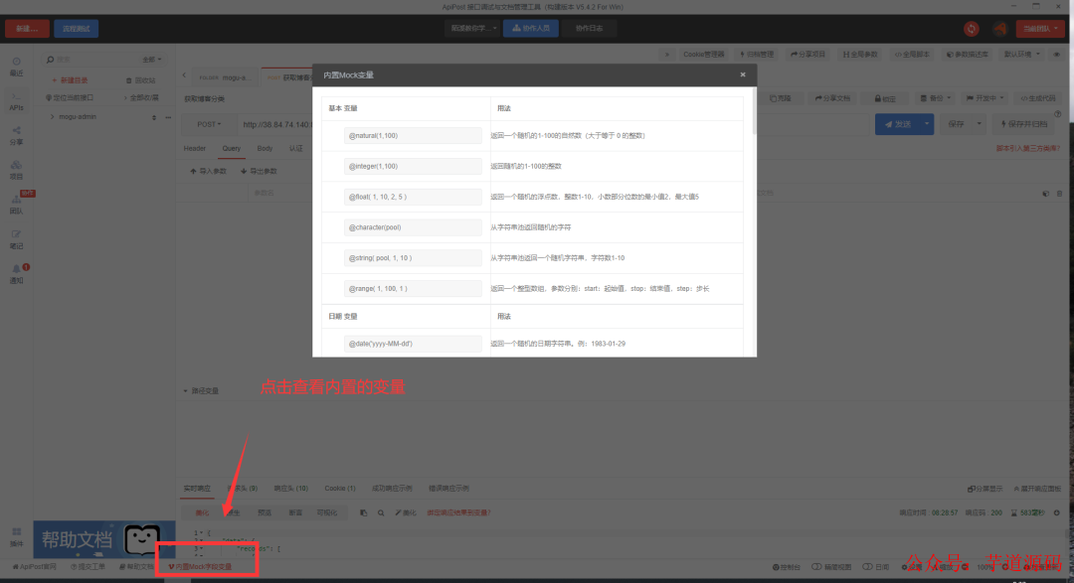Viewport: 1074px width, 583px height.
Task: Click the 保存 save button
Action: (x=957, y=124)
